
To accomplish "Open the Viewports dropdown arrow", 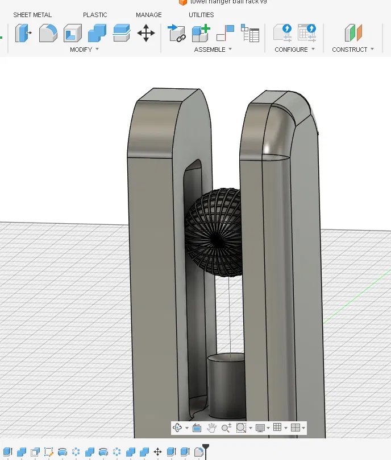I will pyautogui.click(x=303, y=428).
